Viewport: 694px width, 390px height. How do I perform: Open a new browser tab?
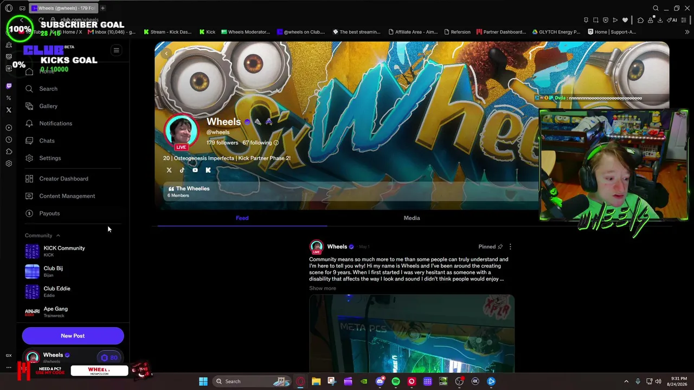click(103, 8)
